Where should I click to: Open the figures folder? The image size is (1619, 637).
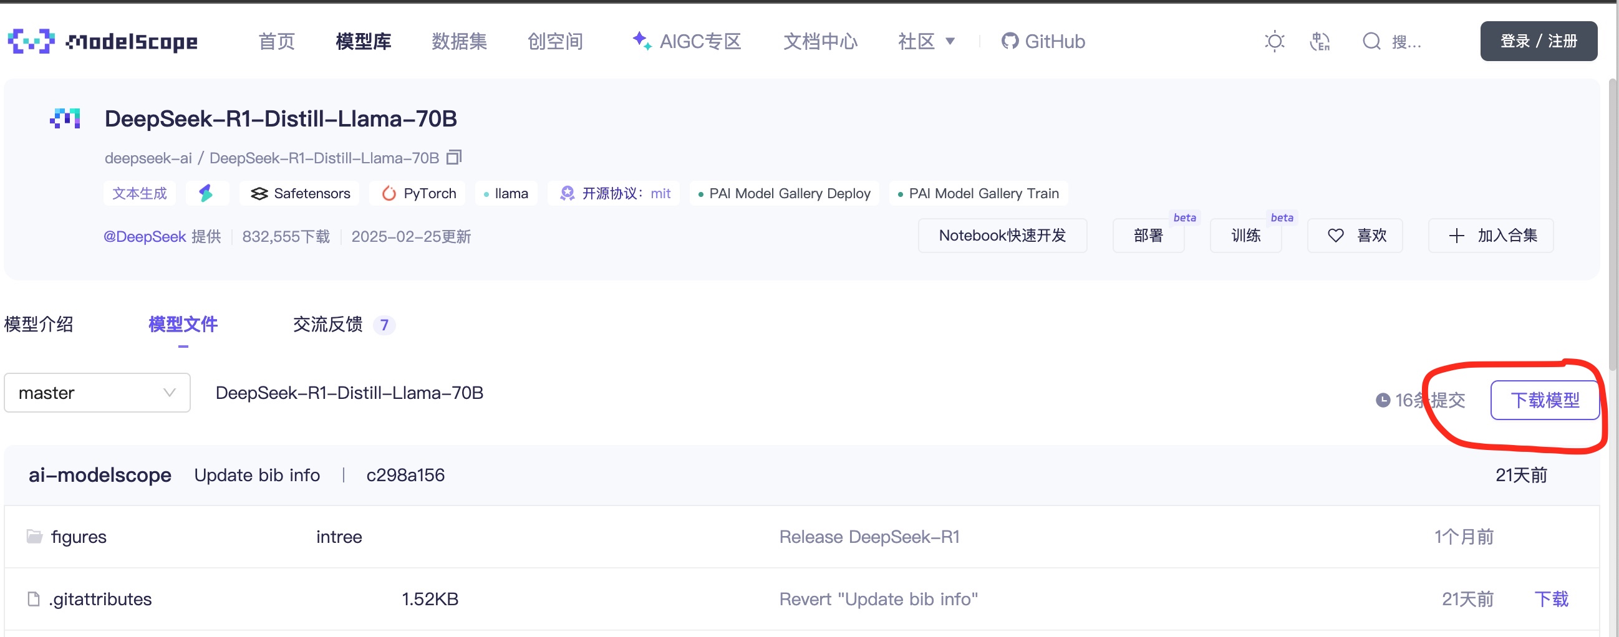click(79, 537)
